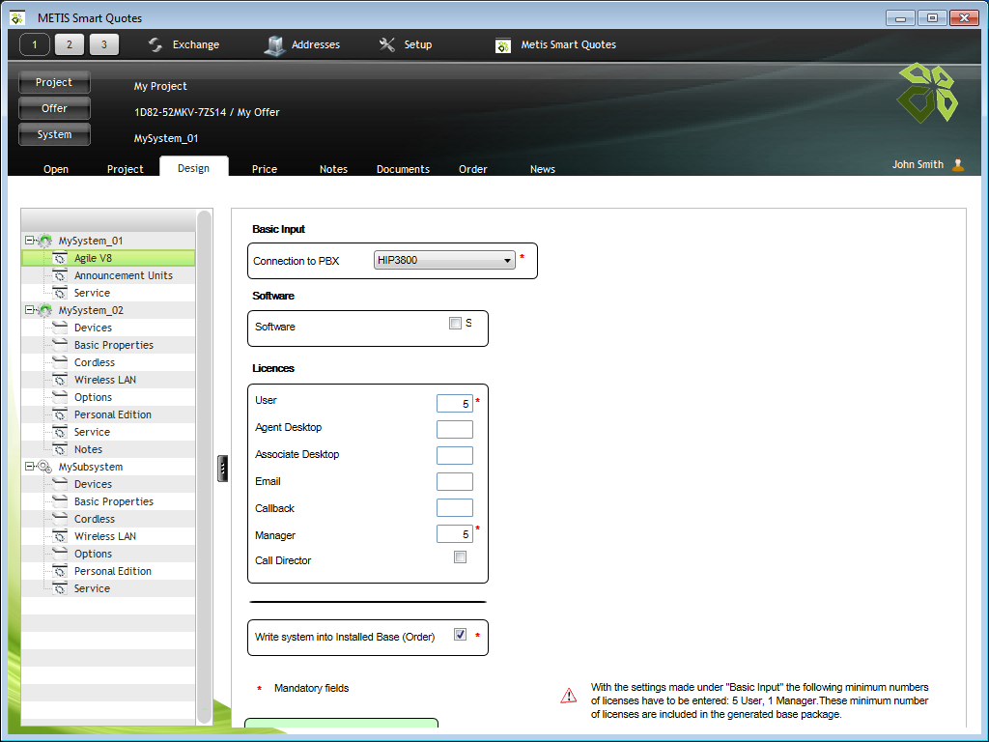Select Basic Properties under MySystem_02
Image resolution: width=989 pixels, height=742 pixels.
click(x=114, y=345)
